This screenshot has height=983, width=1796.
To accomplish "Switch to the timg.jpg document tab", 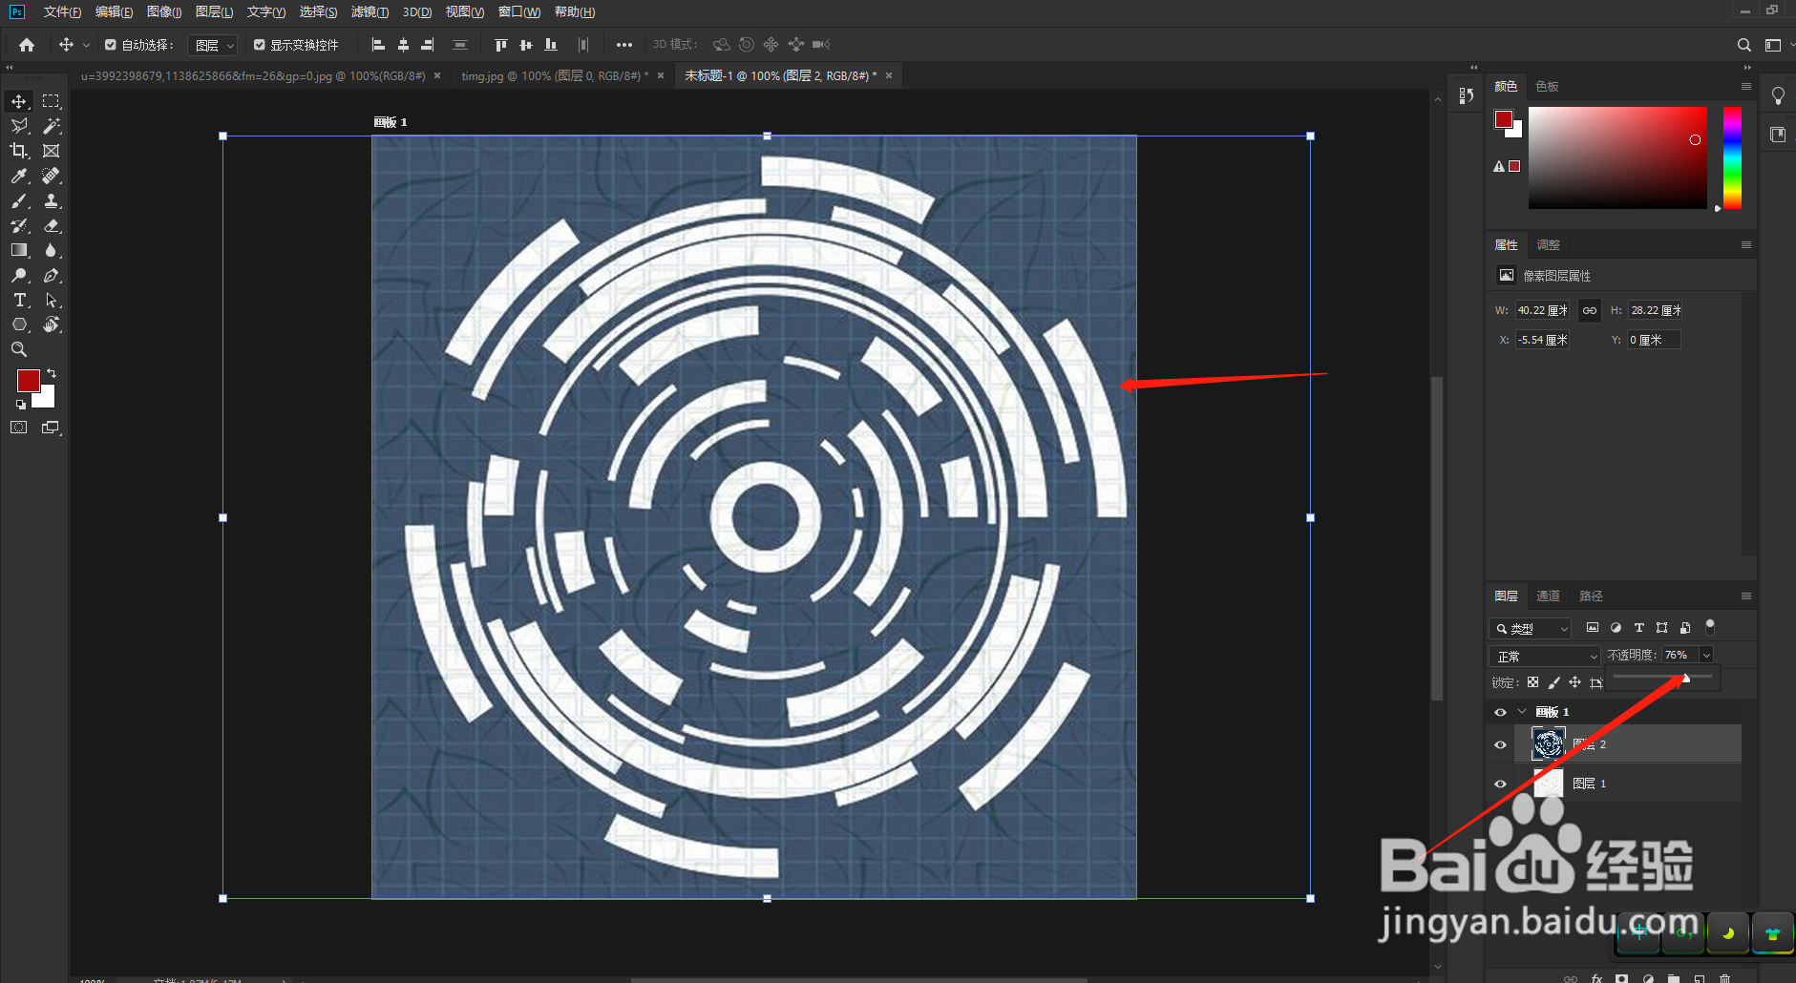I will [x=554, y=76].
